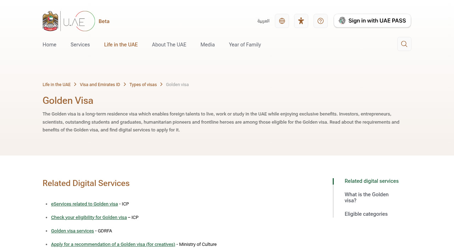454x248 pixels.
Task: Click the Beta label
Action: point(104,21)
